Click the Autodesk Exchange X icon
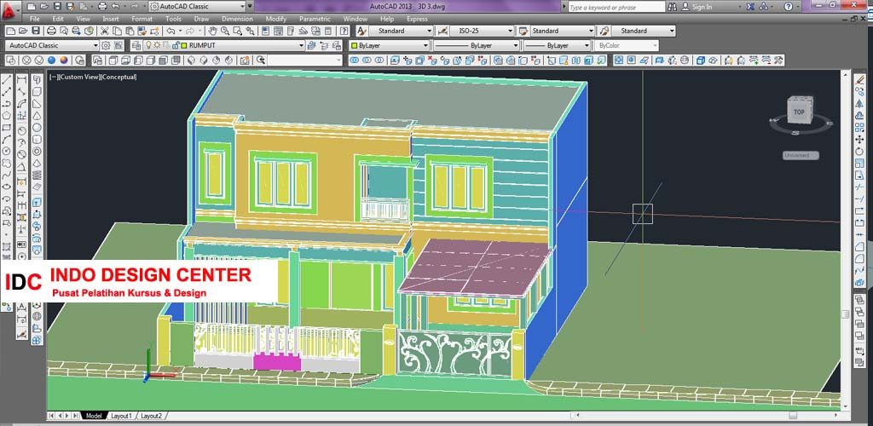Viewport: 873px width, 426px height. tap(751, 7)
